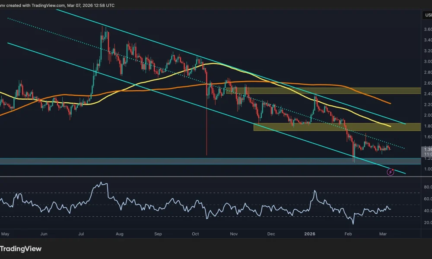This screenshot has height=259, width=432.
Task: Click the purple lightning bolt marker icon
Action: coord(391,172)
